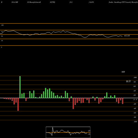Open the mini overview chart thumbnail
The image size is (138, 138).
click(68, 132)
